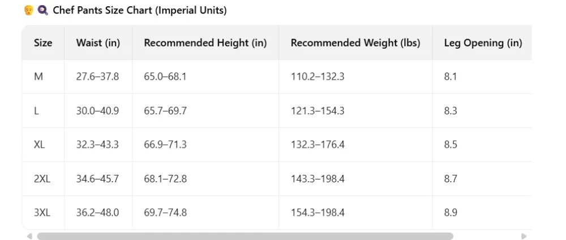The image size is (566, 240).
Task: Click the Recommended Height (in) header
Action: [x=205, y=43]
